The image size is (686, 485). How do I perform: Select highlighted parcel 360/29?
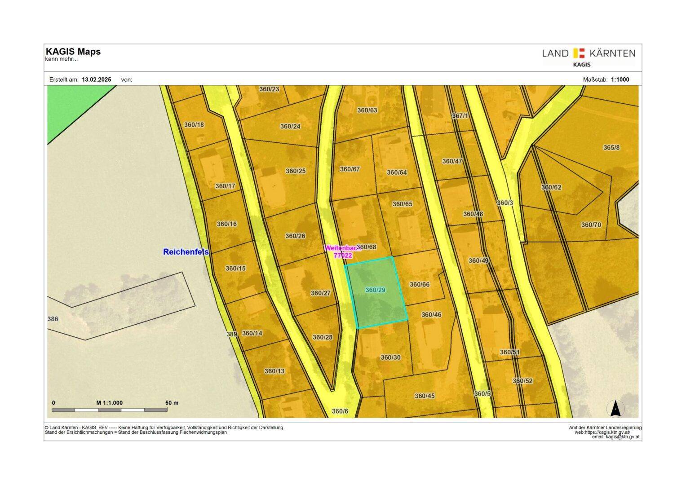tap(376, 292)
